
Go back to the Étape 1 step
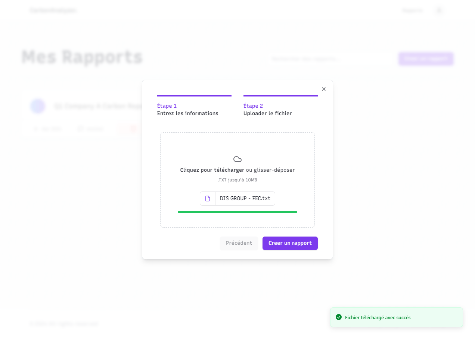[187, 110]
